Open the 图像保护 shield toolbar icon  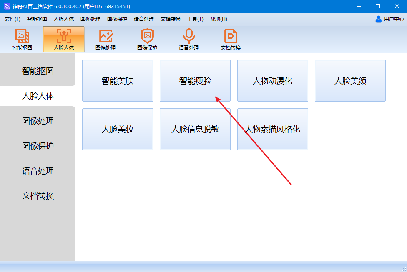pos(147,40)
